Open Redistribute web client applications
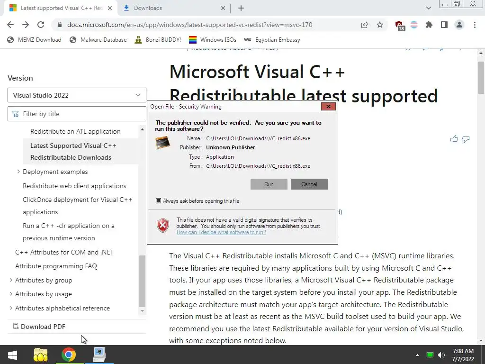This screenshot has width=485, height=364. 74,186
